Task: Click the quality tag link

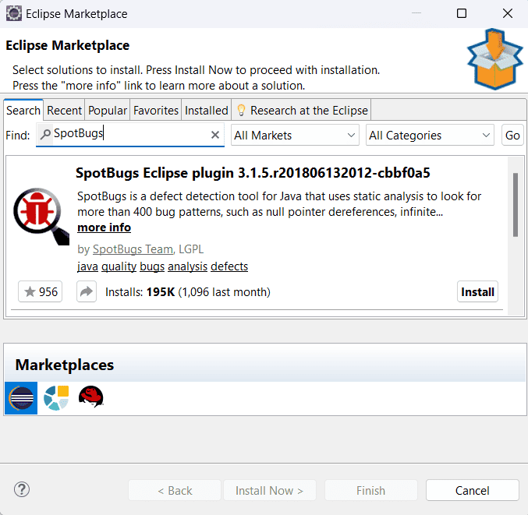Action: coord(119,266)
